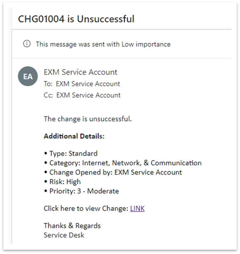Viewport: 240px width, 254px height.
Task: Click the Low importance notice text
Action: [103, 44]
